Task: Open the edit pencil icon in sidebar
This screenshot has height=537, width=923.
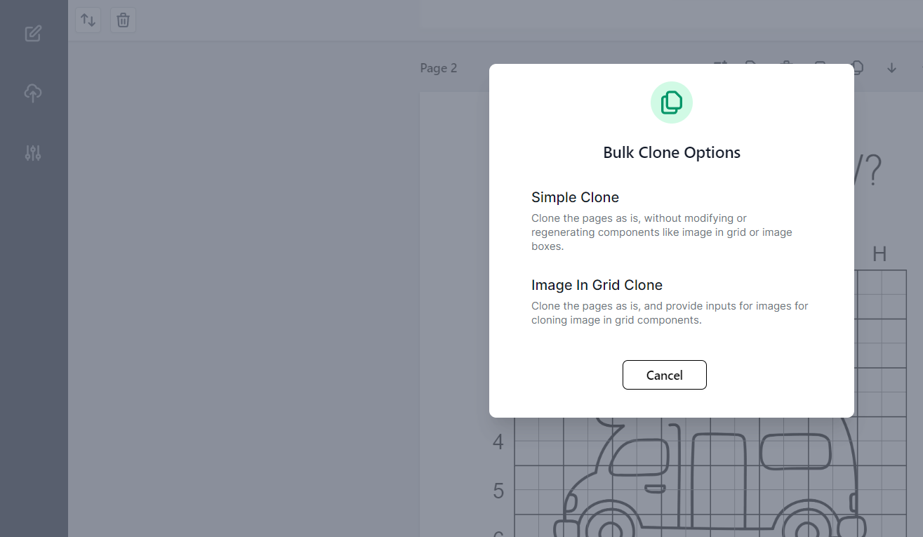Action: (33, 33)
